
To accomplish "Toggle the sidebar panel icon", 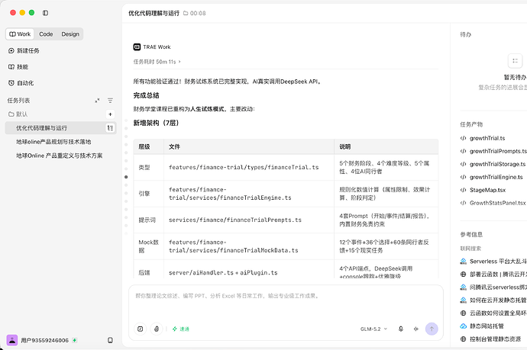I will point(45,13).
